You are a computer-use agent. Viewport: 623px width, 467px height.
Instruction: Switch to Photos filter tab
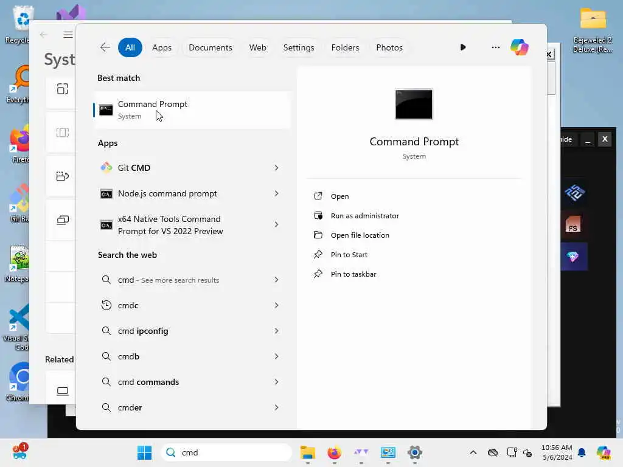click(389, 47)
